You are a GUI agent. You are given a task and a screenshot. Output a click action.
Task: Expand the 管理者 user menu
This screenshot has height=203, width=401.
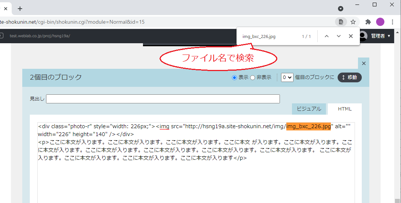pyautogui.click(x=380, y=36)
